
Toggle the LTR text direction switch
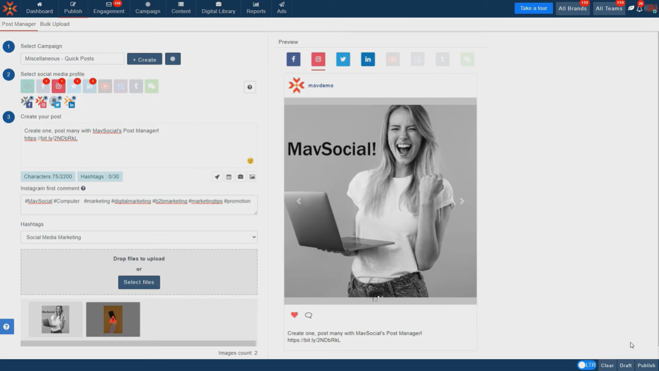[x=586, y=365]
